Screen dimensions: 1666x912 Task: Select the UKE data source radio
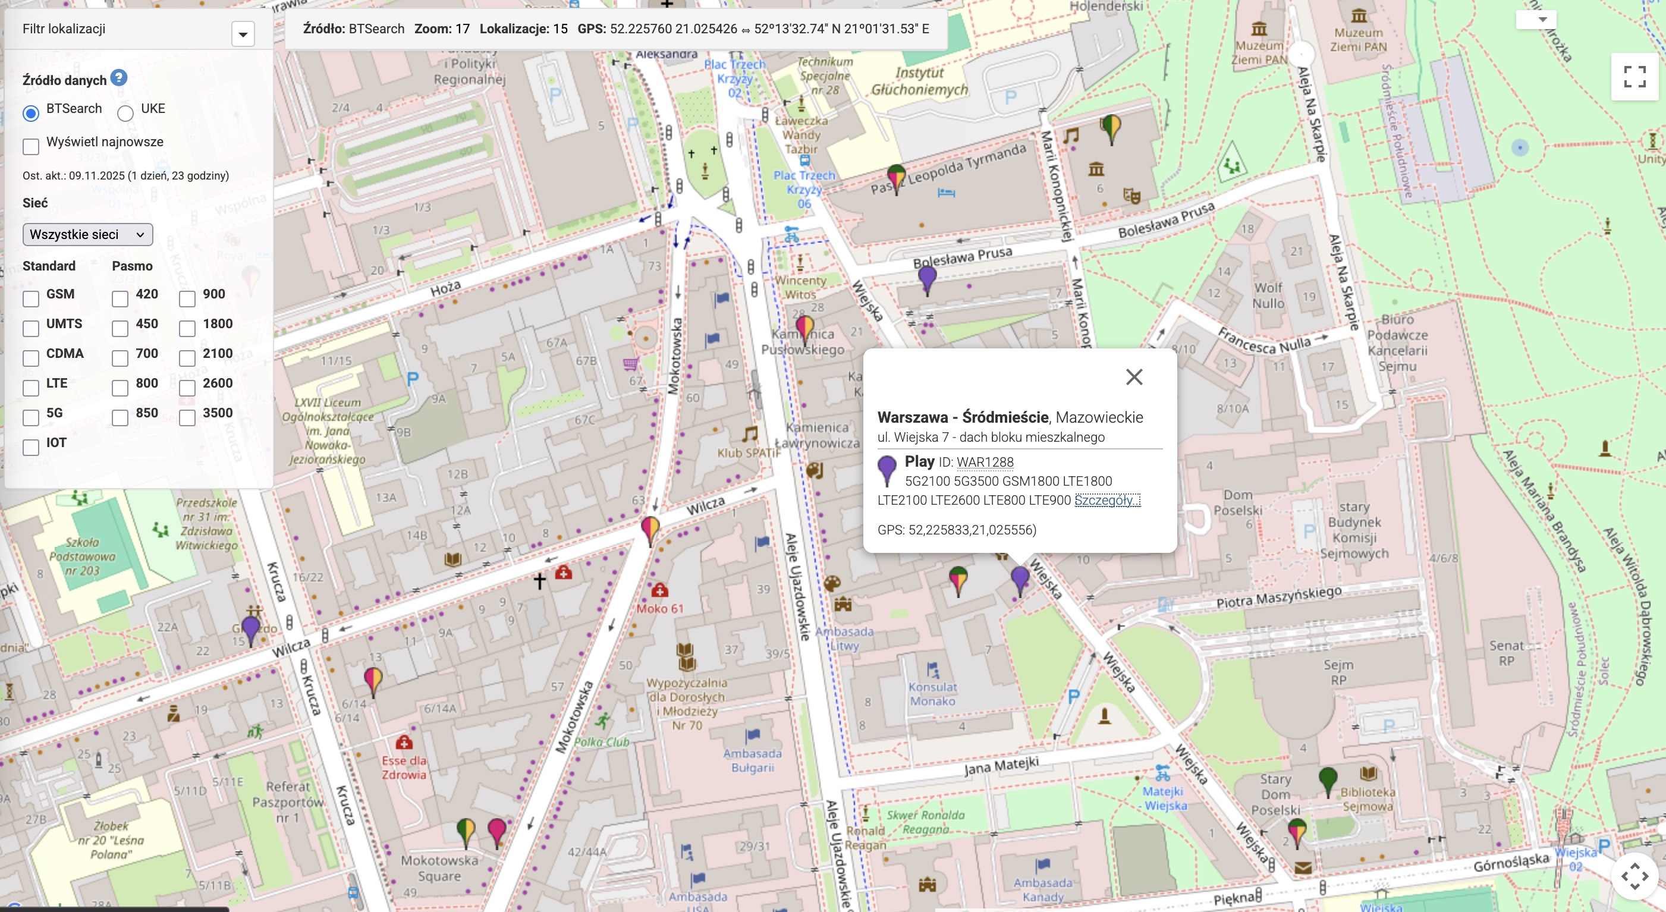[125, 113]
